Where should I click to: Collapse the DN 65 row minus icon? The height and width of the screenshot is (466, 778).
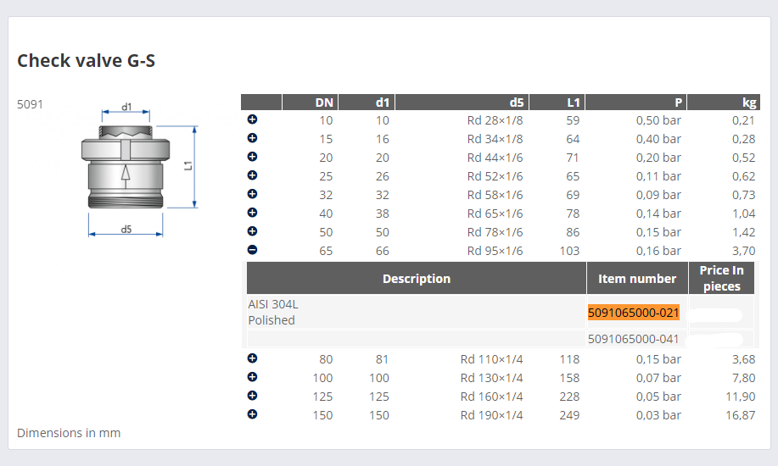click(252, 250)
